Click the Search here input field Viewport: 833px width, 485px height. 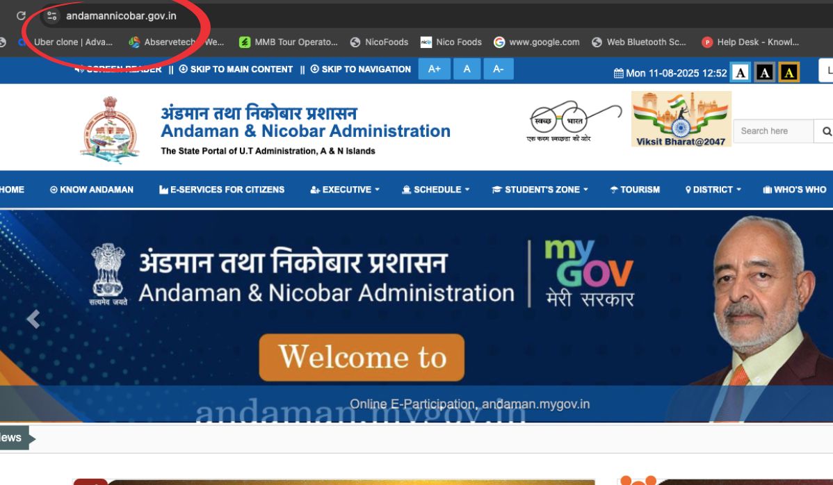[773, 131]
